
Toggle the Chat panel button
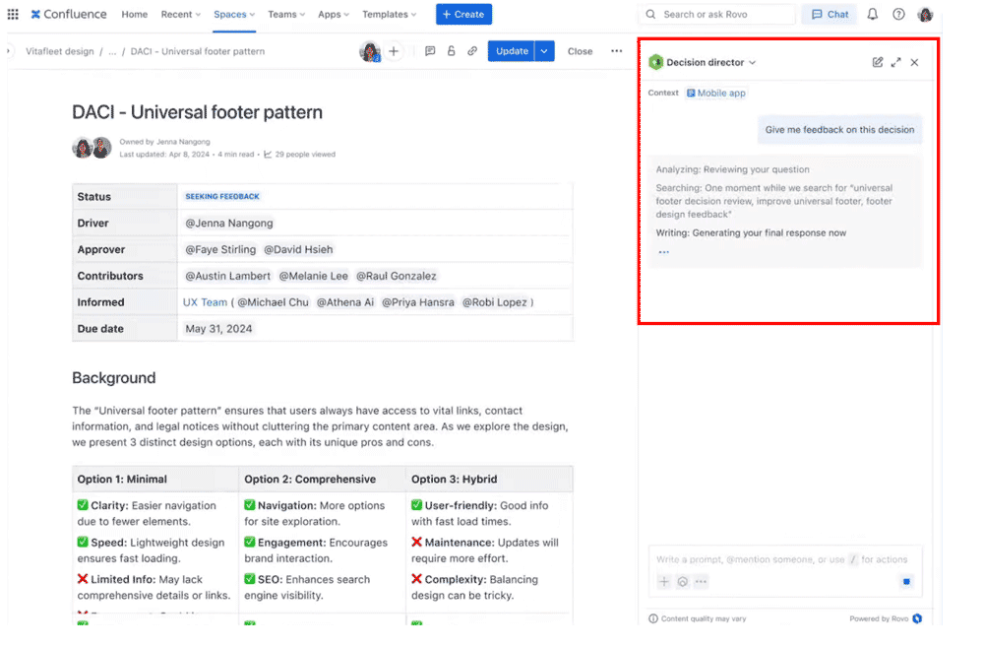click(x=829, y=15)
